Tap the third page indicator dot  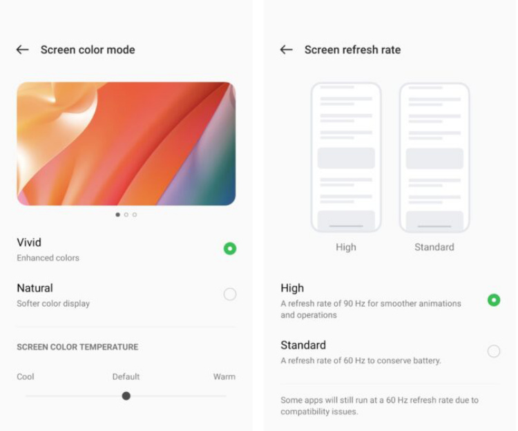coord(135,215)
